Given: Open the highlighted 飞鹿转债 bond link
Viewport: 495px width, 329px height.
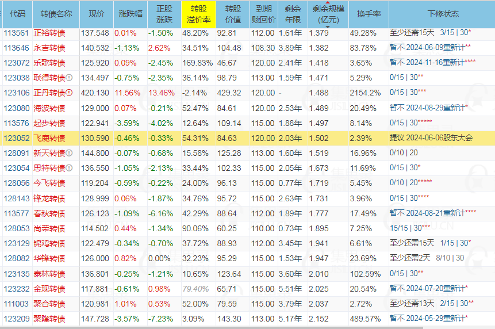Looking at the screenshot, I should (x=49, y=138).
